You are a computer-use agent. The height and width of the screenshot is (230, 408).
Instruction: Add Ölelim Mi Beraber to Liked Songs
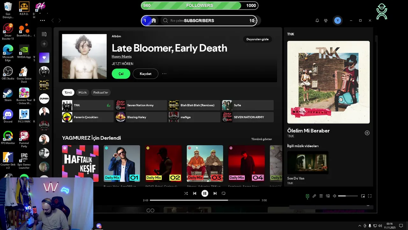click(x=367, y=133)
